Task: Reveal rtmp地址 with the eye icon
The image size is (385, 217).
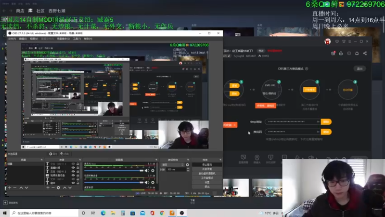Action: click(318, 122)
